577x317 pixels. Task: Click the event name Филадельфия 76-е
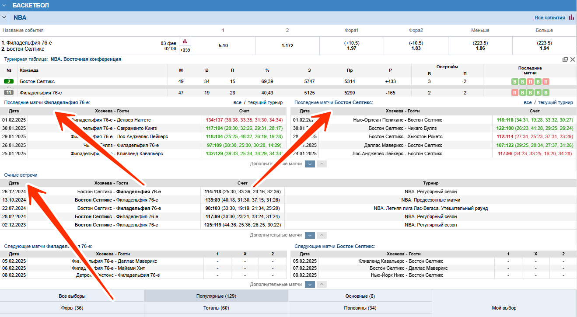(x=29, y=42)
